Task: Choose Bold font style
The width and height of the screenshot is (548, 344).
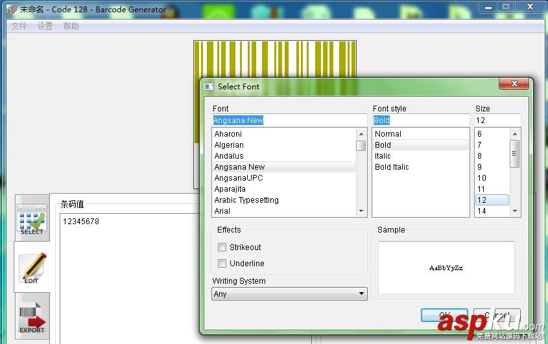Action: pyautogui.click(x=421, y=145)
